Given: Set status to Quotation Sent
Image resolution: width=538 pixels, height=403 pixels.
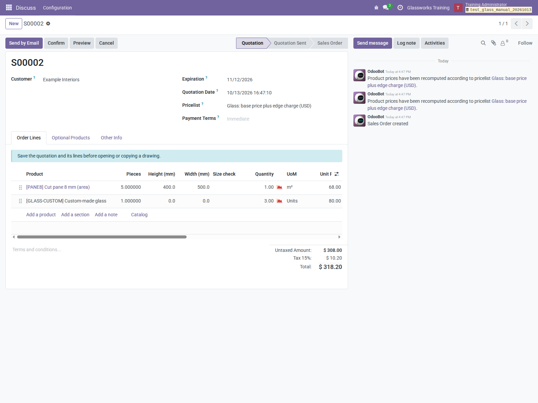Looking at the screenshot, I should [x=290, y=43].
